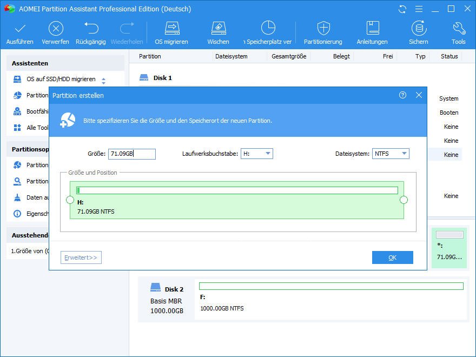Click the refresh icon in title bar

pos(402,9)
